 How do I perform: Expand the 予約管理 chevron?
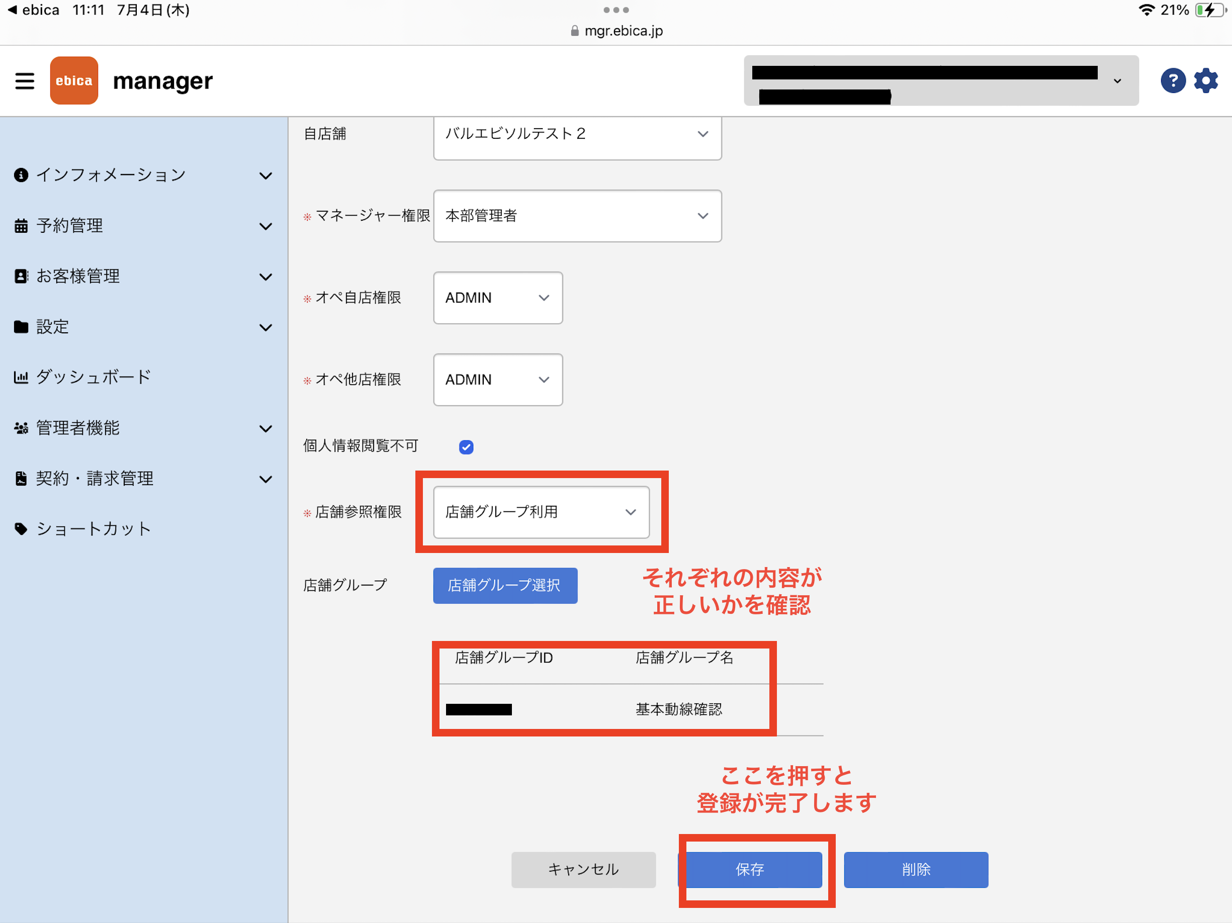point(266,227)
